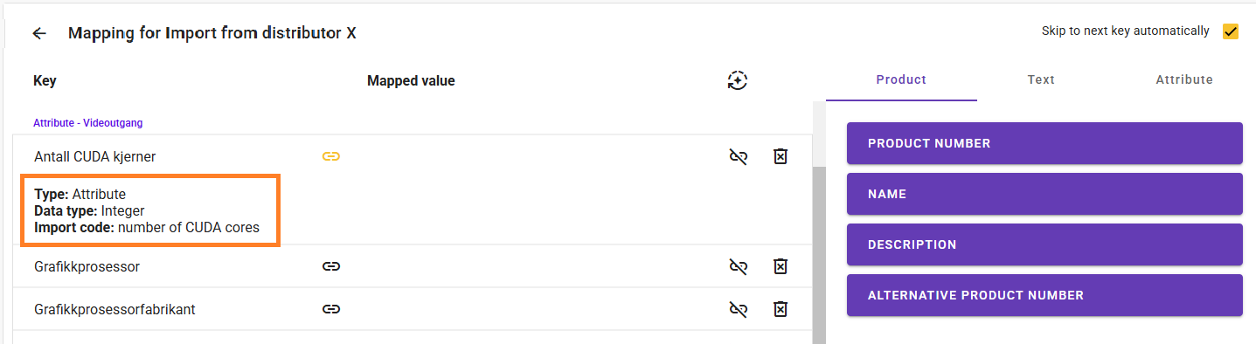Click the PRODUCT NUMBER button
This screenshot has width=1256, height=344.
pyautogui.click(x=1044, y=143)
